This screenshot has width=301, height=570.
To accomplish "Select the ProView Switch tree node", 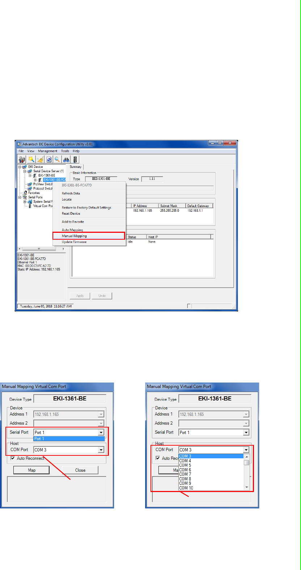I will (x=43, y=184).
